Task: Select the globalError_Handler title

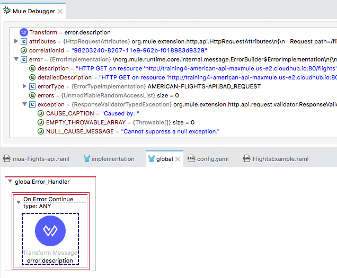Action: (x=42, y=182)
